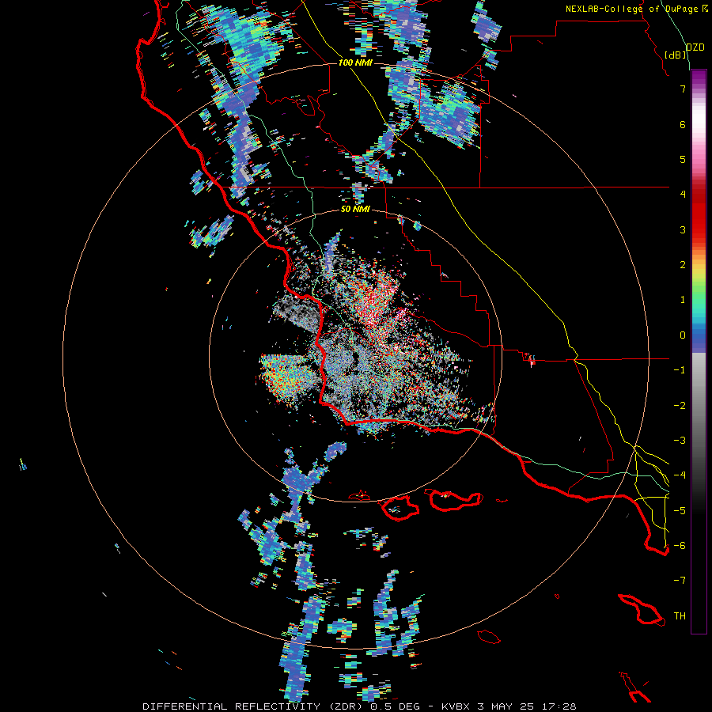Click the 0 value on the color scale
The image size is (712, 712).
(683, 335)
